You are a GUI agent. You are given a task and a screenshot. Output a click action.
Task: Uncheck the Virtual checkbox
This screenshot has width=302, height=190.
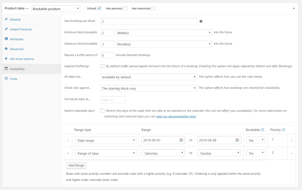[99, 8]
